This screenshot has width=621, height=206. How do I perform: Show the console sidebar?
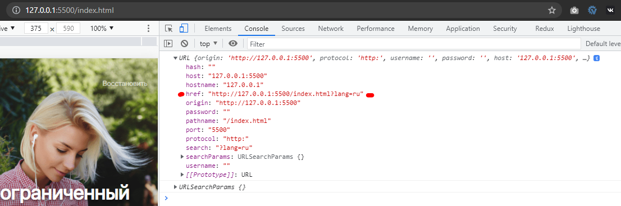[x=168, y=44]
